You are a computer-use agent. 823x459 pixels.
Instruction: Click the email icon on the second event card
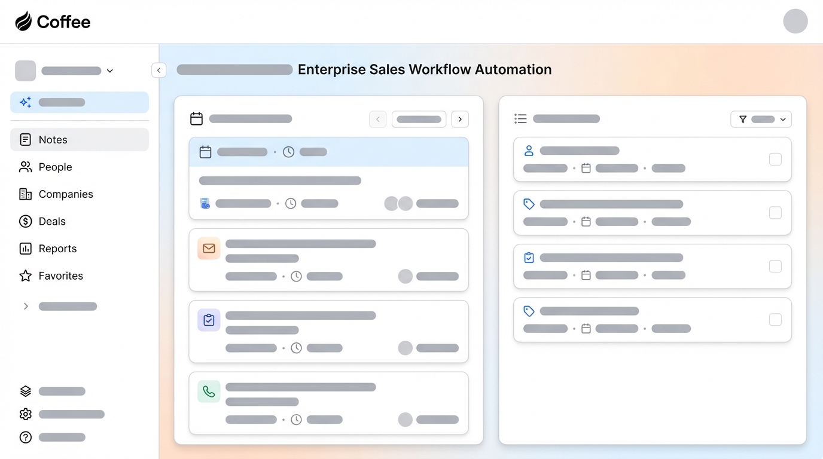pyautogui.click(x=208, y=248)
